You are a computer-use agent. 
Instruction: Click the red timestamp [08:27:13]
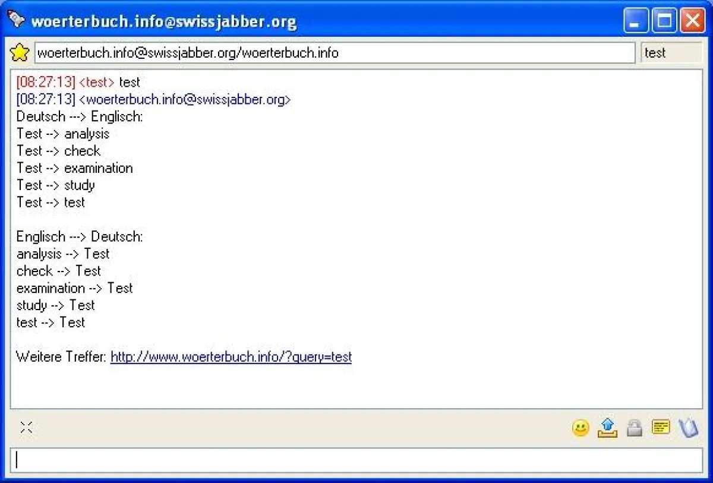tap(46, 82)
